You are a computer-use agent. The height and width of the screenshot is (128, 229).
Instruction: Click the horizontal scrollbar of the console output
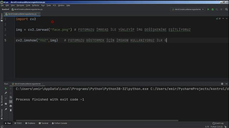click(97, 121)
